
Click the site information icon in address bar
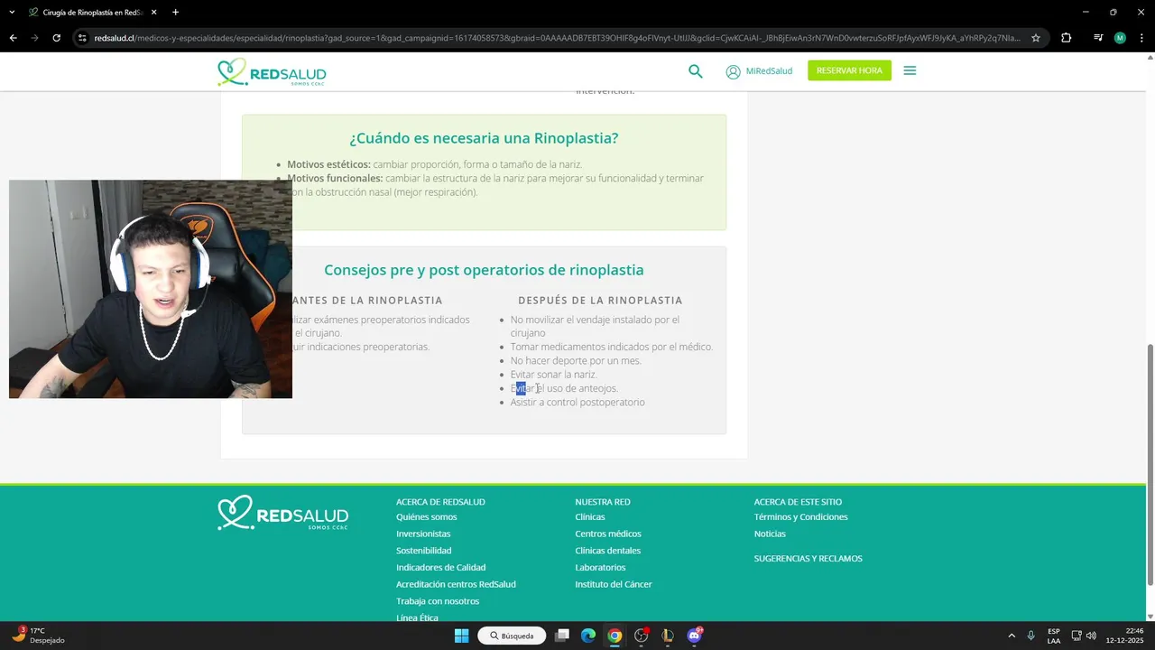(x=82, y=38)
